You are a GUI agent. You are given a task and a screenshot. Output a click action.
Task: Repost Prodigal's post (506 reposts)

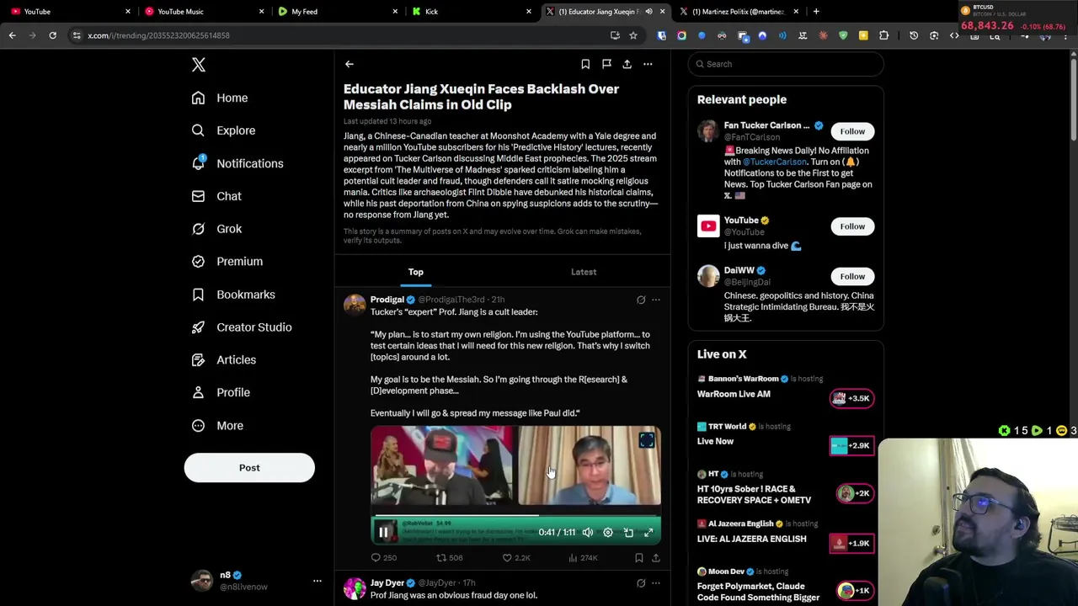click(x=449, y=557)
